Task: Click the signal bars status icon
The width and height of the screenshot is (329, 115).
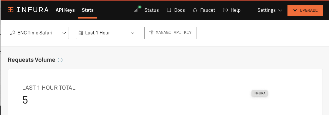Action: pos(137,9)
